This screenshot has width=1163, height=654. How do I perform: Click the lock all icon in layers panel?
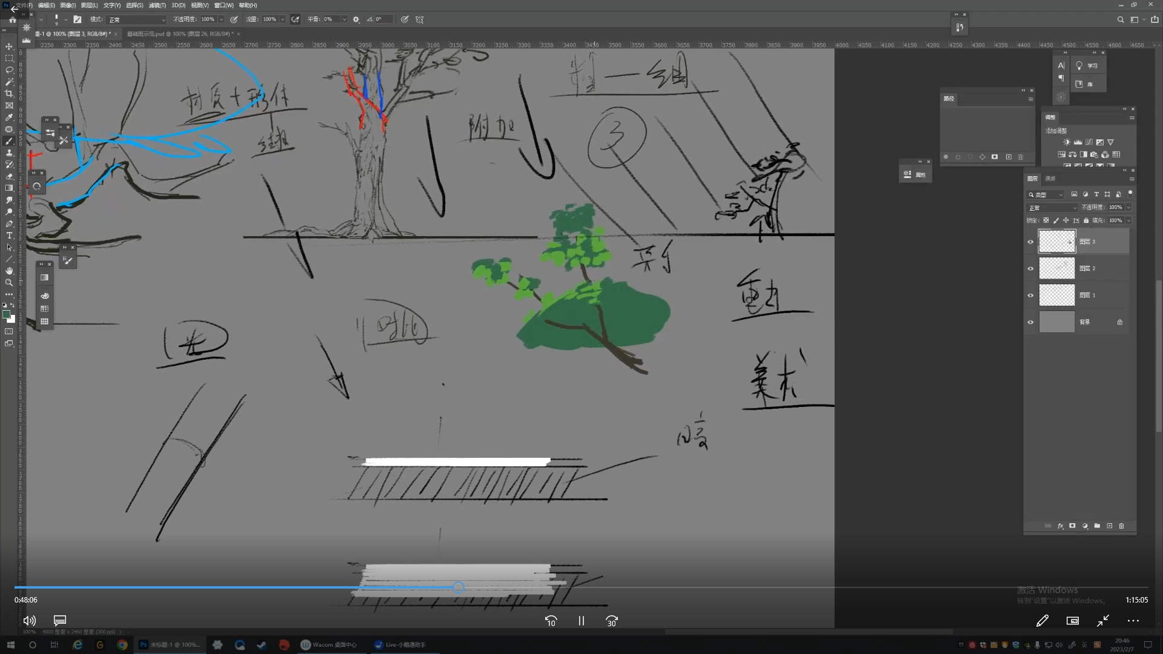[x=1086, y=220]
